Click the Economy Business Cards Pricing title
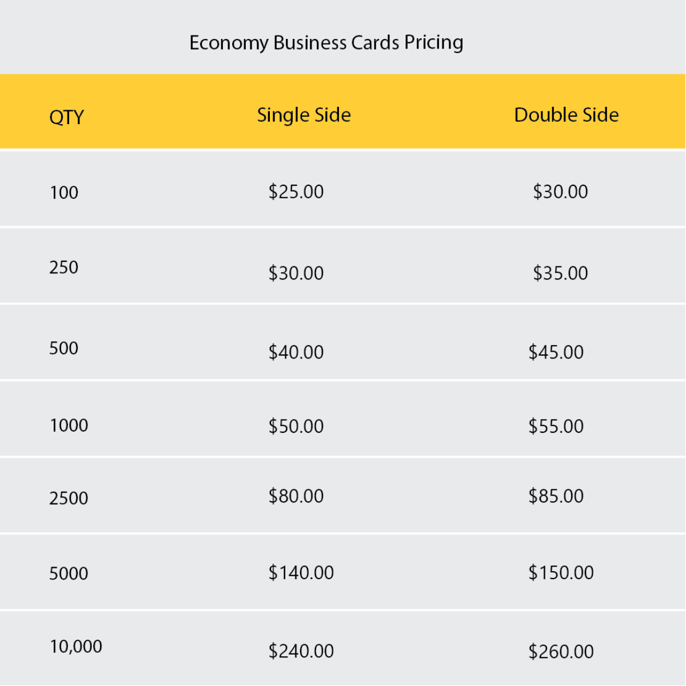The image size is (686, 686). tap(326, 43)
